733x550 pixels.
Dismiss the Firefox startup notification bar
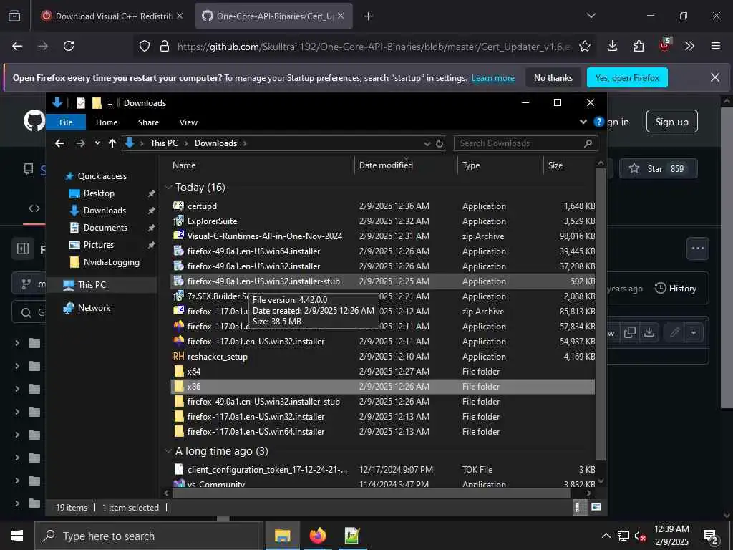pos(715,77)
